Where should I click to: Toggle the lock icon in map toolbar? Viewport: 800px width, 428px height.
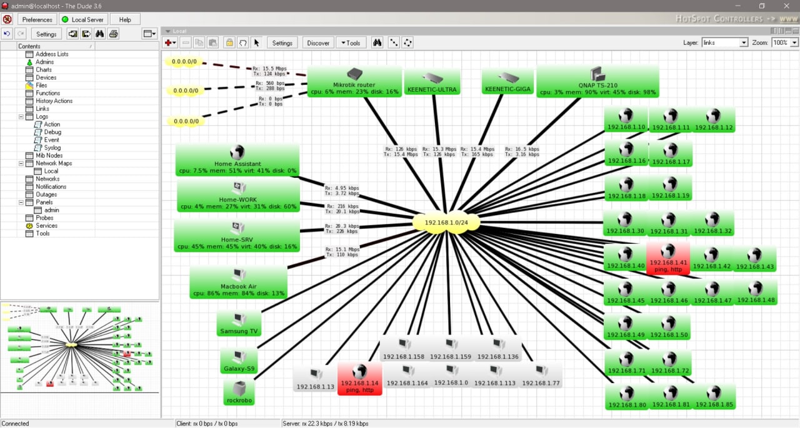point(229,43)
